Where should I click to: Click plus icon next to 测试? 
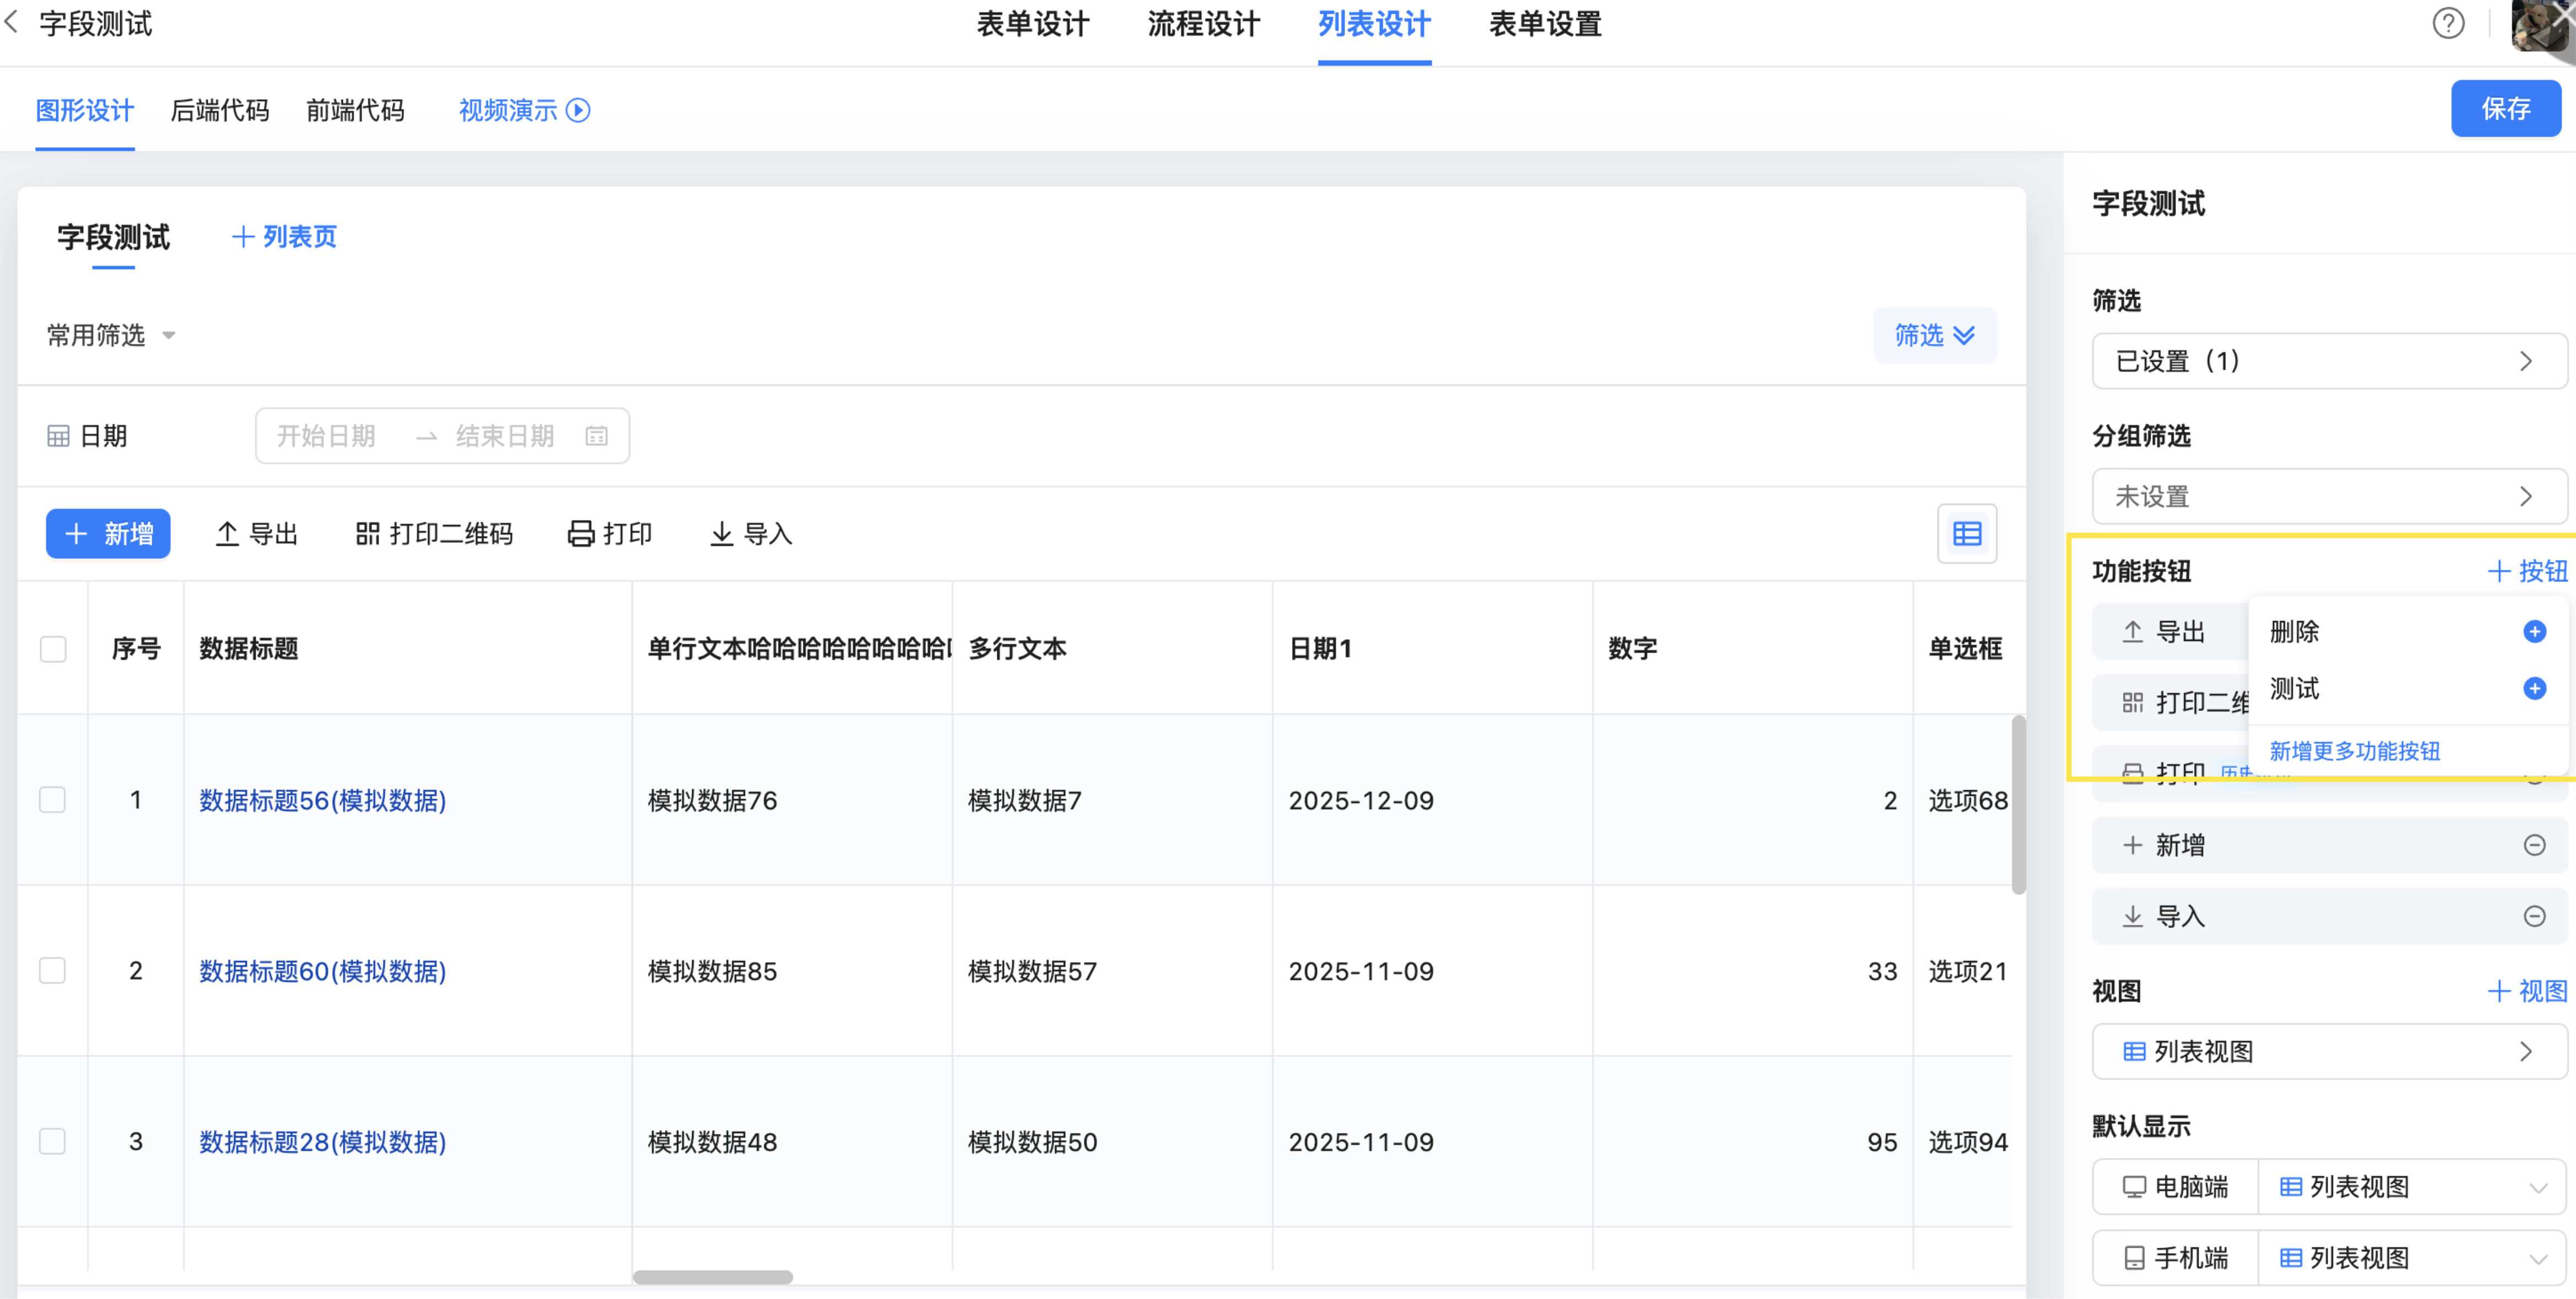[x=2534, y=688]
